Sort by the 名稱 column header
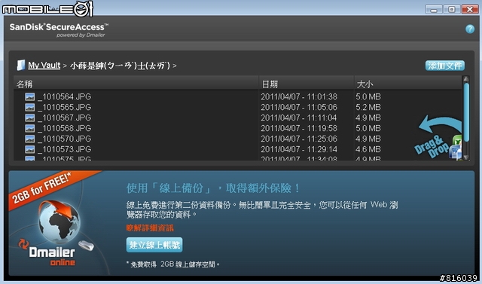Screen dimensions: 482x284 tap(136, 84)
